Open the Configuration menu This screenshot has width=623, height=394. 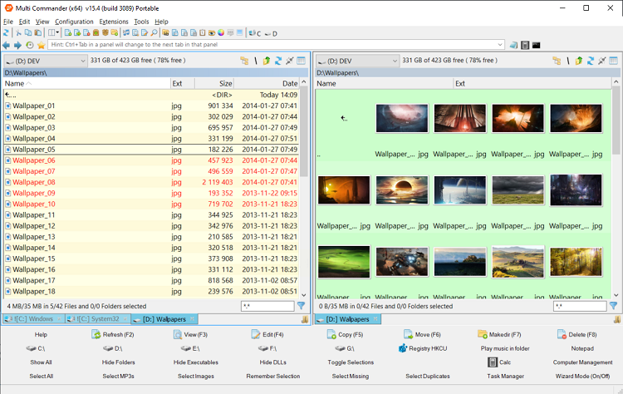tap(74, 22)
